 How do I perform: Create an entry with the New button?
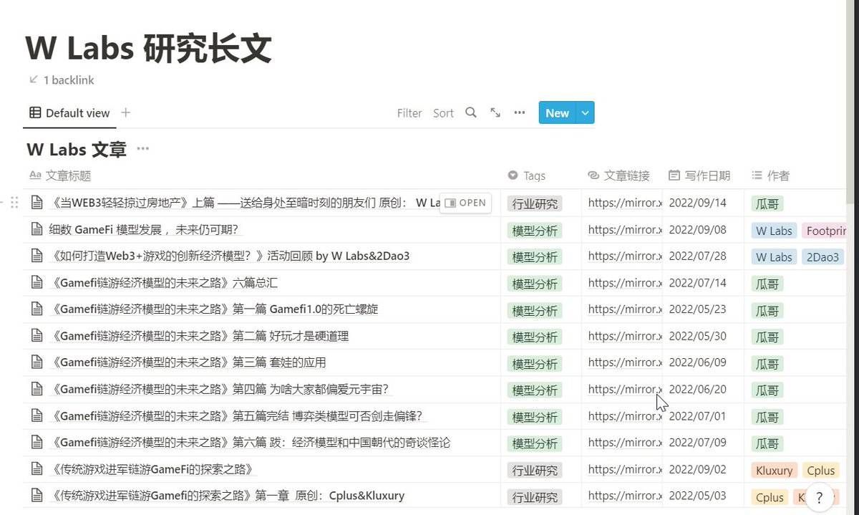pos(557,112)
